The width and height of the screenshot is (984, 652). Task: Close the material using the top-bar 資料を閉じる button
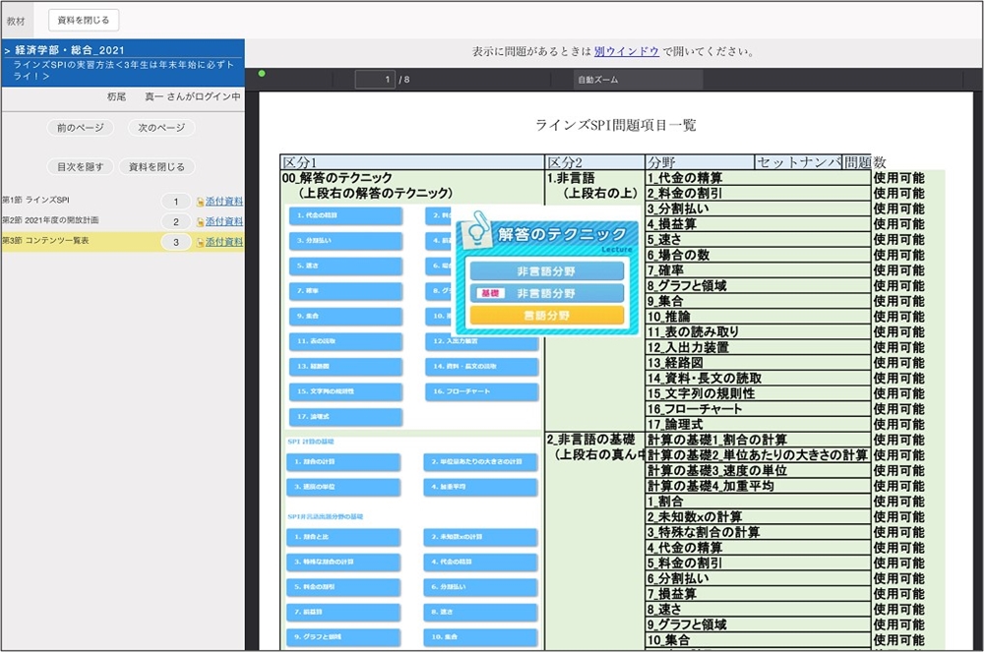point(84,20)
